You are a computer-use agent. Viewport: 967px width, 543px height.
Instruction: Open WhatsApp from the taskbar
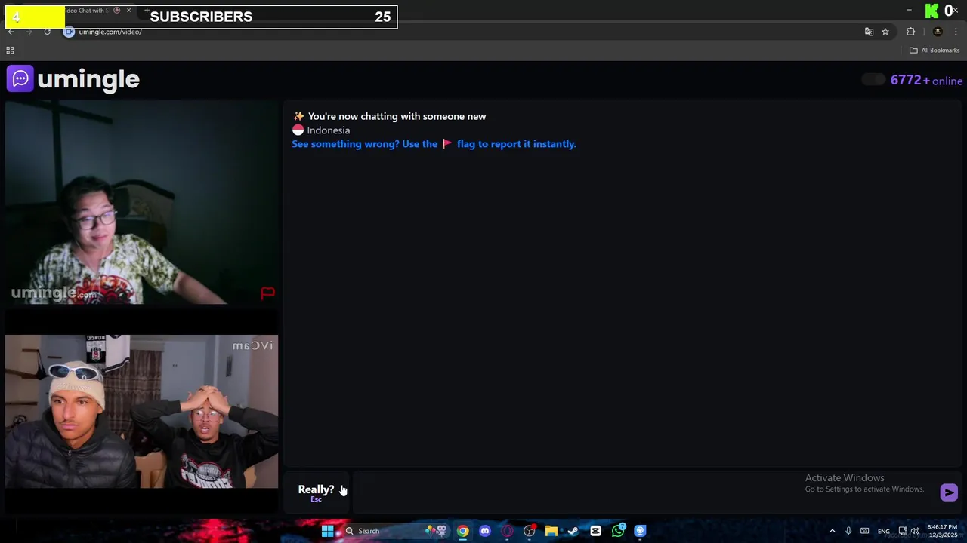(618, 531)
